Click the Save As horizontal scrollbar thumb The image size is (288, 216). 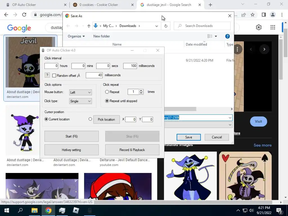pos(180,109)
